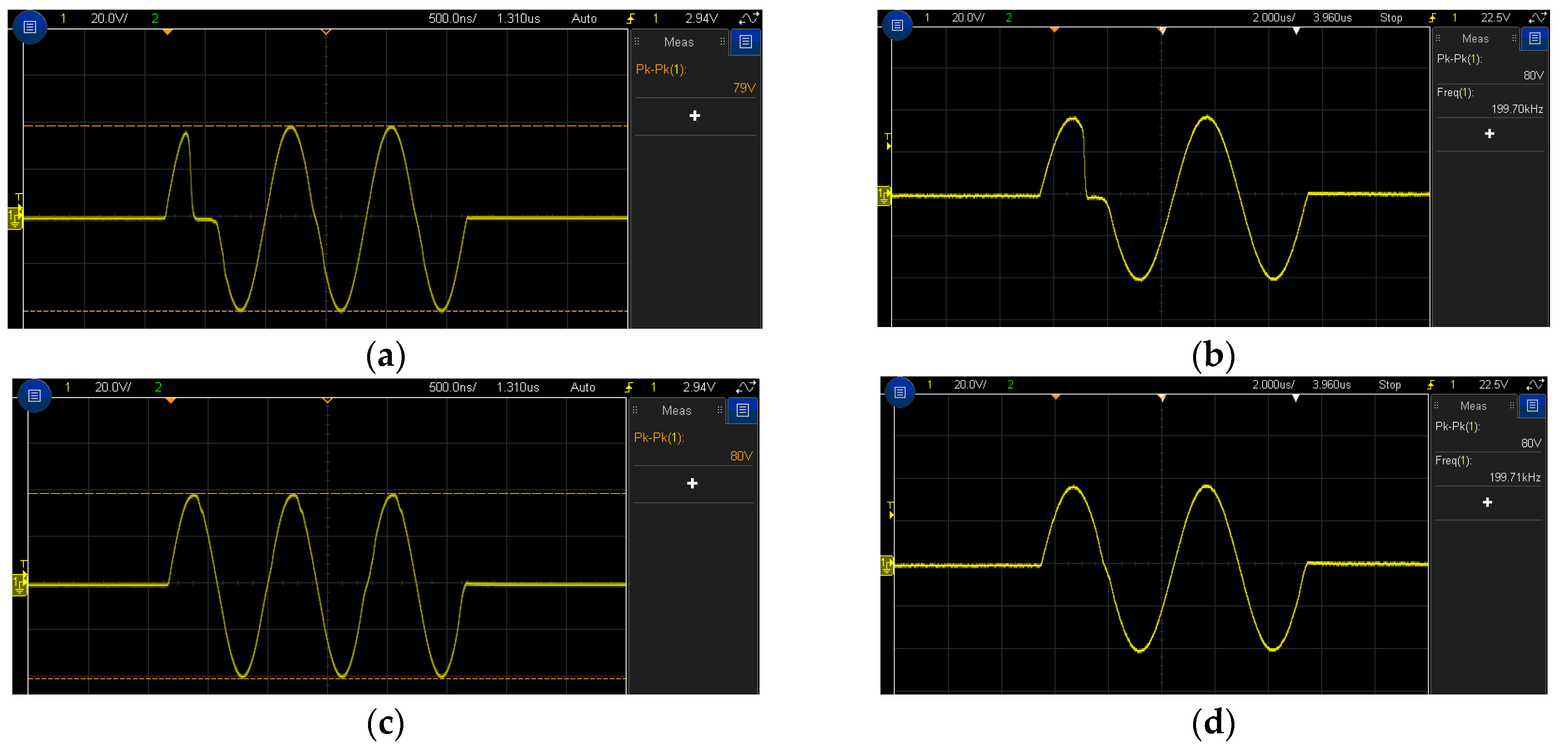Click sidebar menu icon beside Meas in panel (b)
This screenshot has width=1559, height=749.
coord(1534,39)
